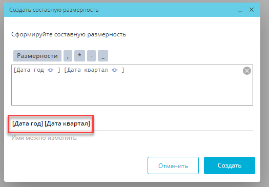Open the Размерности dimension list
The height and width of the screenshot is (187, 269).
tap(37, 56)
